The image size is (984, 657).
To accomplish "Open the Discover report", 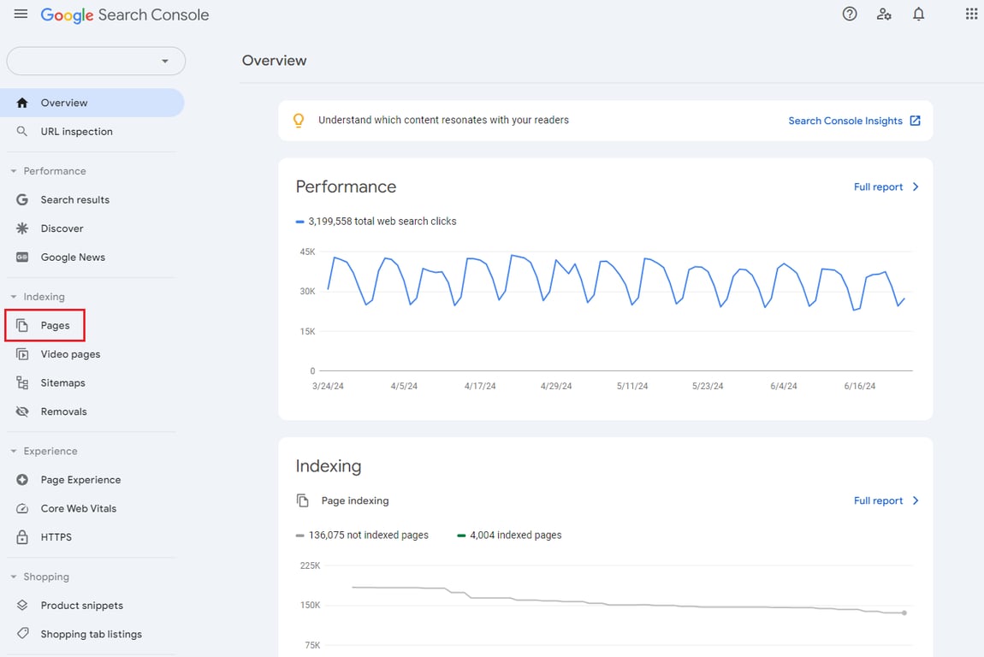I will coord(62,228).
